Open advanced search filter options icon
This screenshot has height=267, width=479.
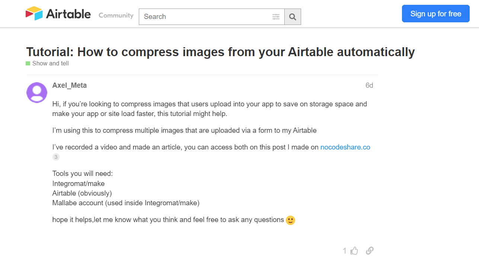coord(276,17)
